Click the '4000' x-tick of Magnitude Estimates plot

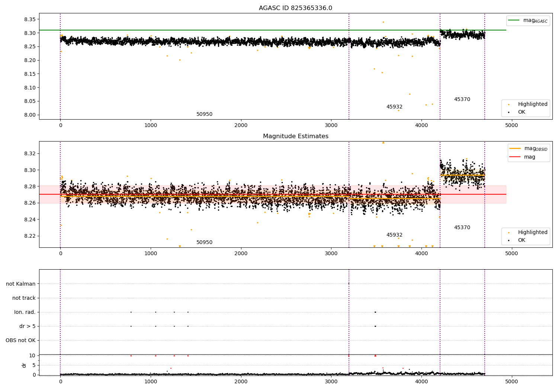click(x=421, y=254)
